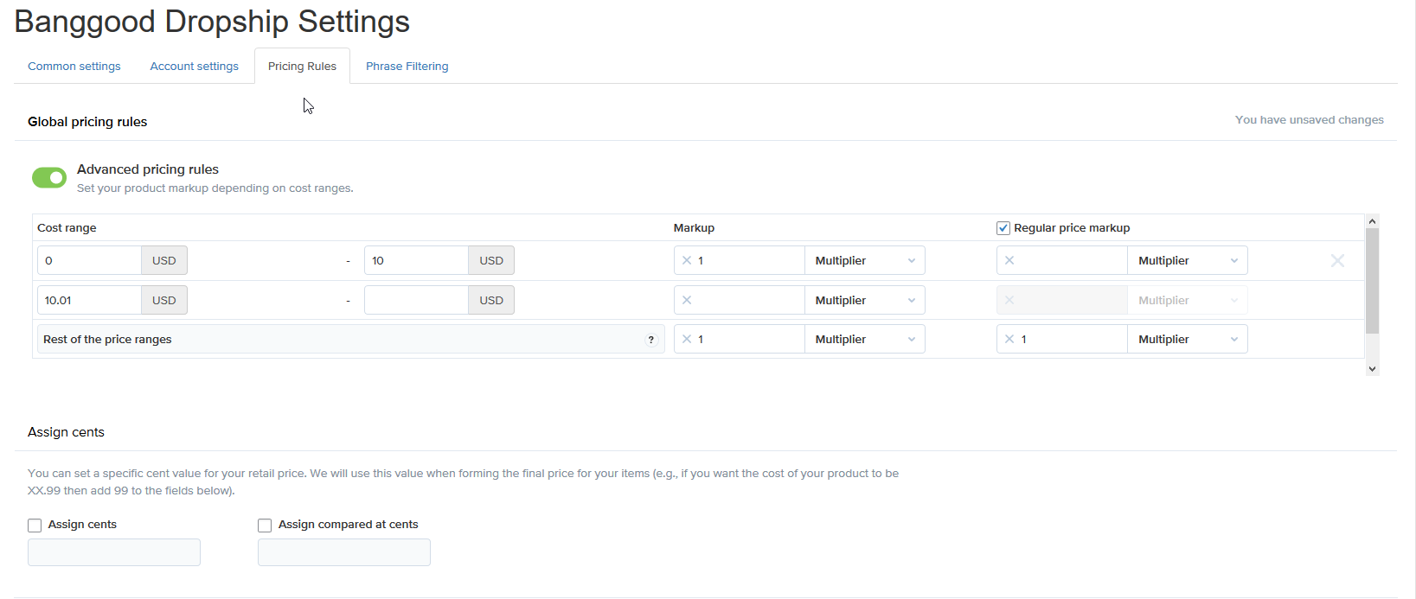The image size is (1416, 599).
Task: Click pricing table scrollbar up arrow
Action: click(1372, 221)
